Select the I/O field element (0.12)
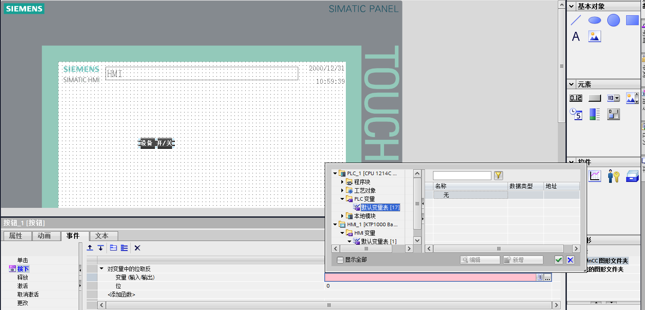 (576, 98)
